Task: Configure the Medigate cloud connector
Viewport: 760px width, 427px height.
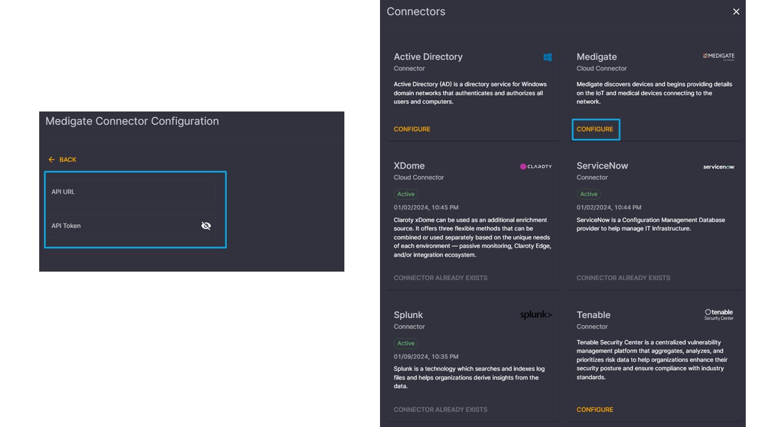Action: tap(595, 129)
